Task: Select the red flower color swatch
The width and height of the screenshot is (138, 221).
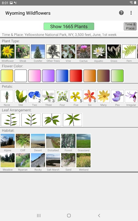Action: click(x=76, y=76)
